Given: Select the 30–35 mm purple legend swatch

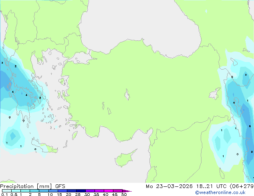Looking at the screenshot, I should (x=90, y=191).
